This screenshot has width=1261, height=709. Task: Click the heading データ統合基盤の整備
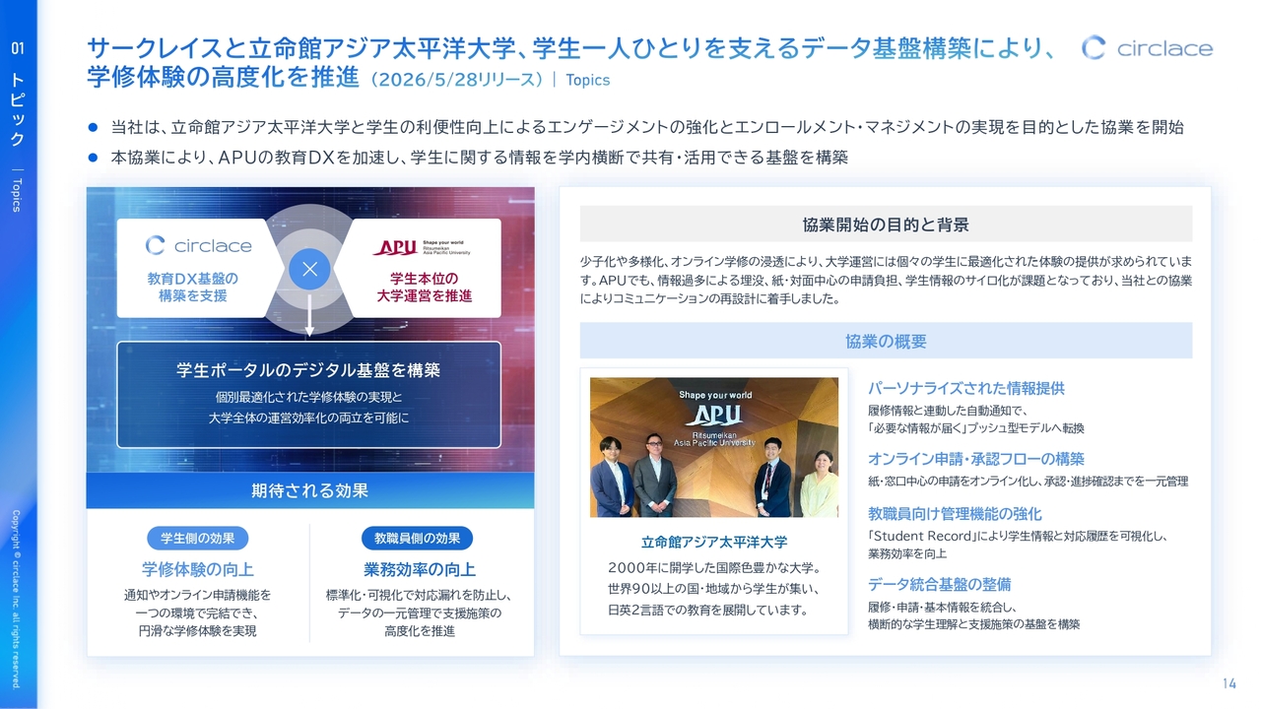(x=940, y=585)
